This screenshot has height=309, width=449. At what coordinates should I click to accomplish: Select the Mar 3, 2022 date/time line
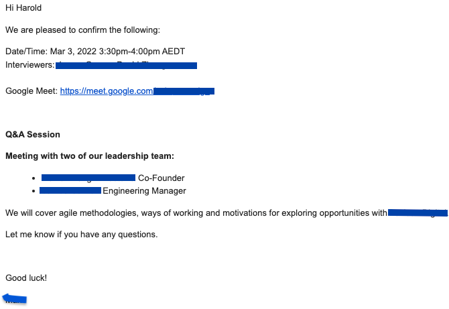[95, 51]
